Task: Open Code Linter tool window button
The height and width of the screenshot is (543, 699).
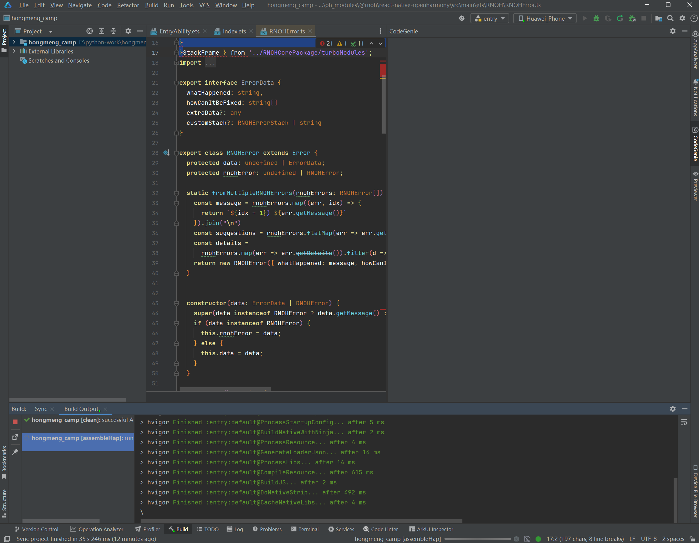Action: [381, 529]
